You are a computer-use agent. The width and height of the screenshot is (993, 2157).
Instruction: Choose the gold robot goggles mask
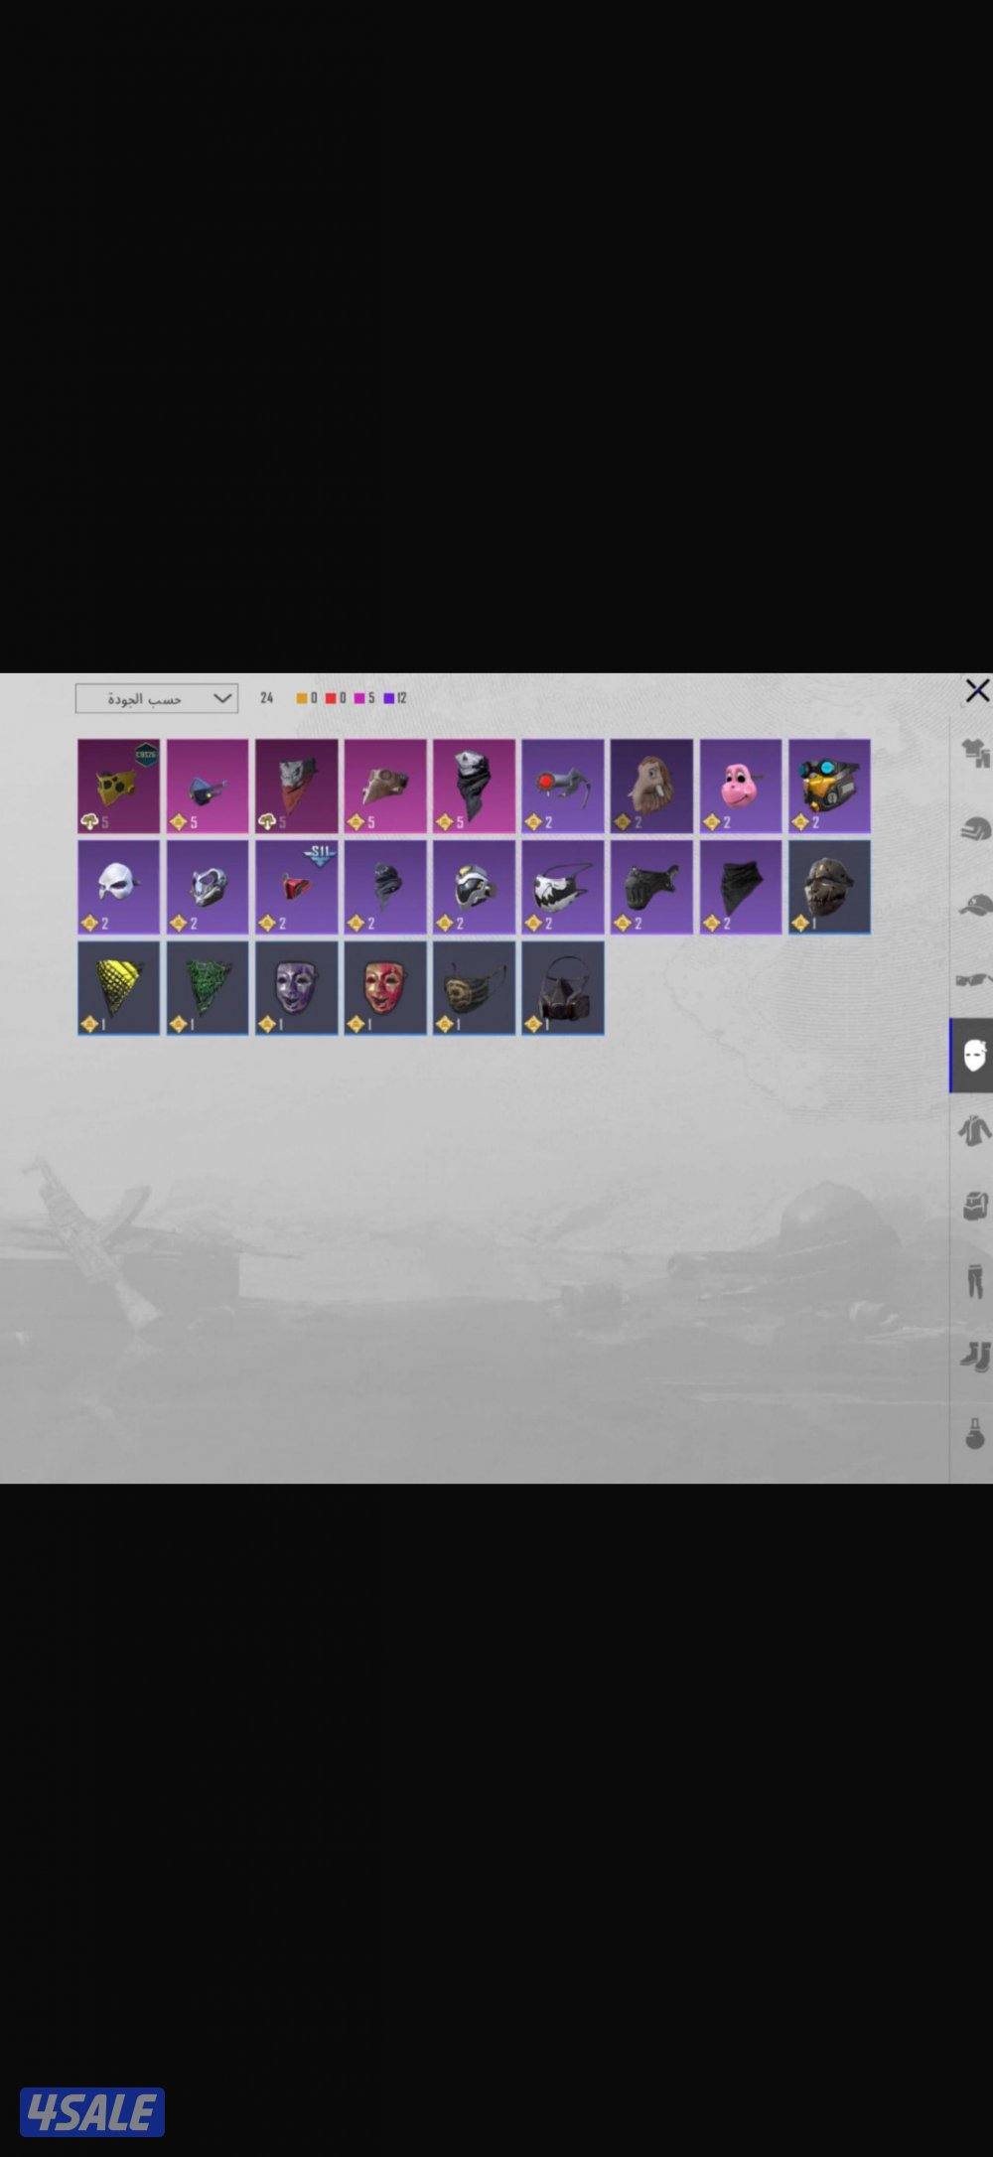click(x=829, y=786)
